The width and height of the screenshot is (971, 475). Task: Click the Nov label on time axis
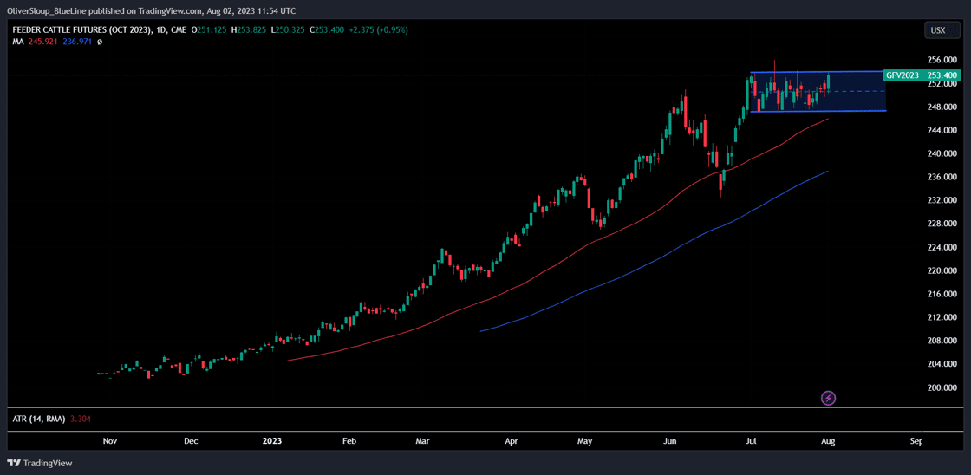pos(109,441)
